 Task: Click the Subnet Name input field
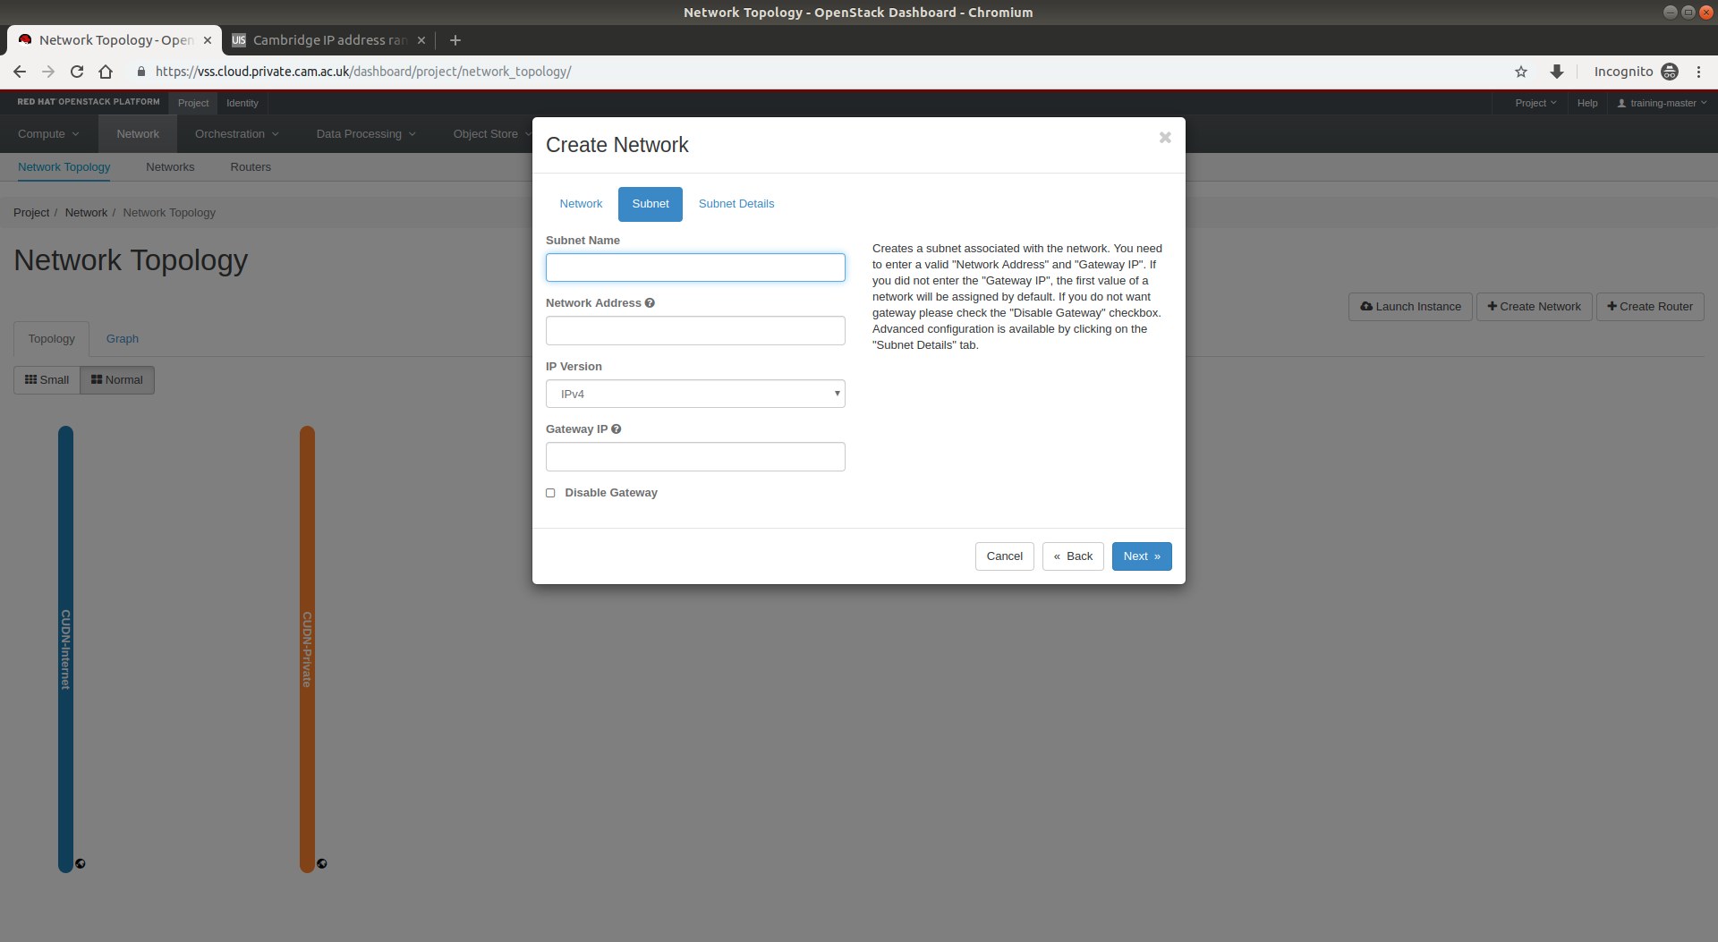click(x=695, y=267)
